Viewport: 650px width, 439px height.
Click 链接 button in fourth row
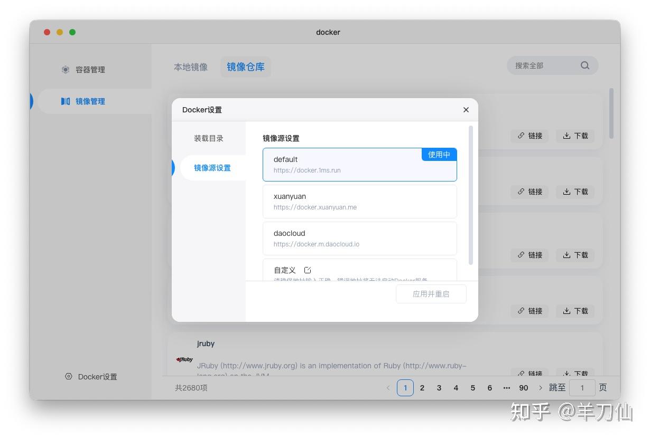(x=530, y=311)
